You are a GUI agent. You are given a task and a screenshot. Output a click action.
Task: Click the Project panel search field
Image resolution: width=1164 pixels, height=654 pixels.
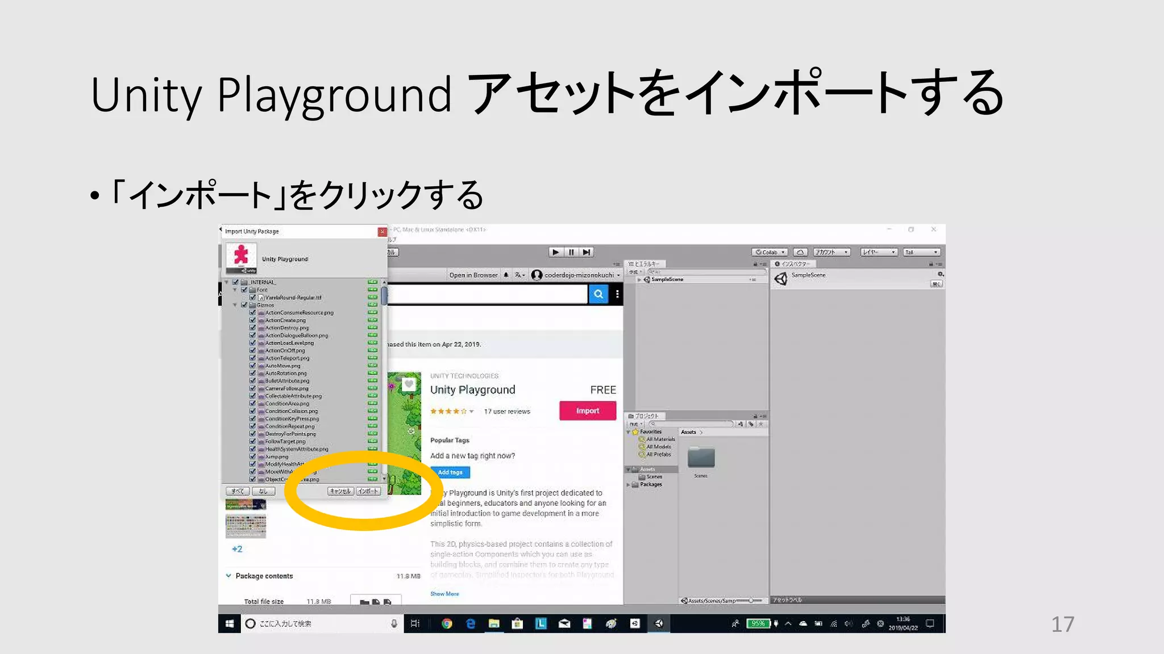(x=691, y=424)
